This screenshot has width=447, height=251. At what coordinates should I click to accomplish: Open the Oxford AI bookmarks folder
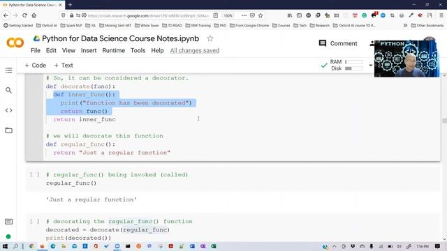(x=47, y=25)
